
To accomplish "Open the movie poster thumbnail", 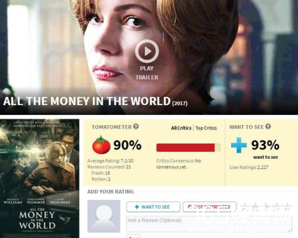I will click(39, 178).
